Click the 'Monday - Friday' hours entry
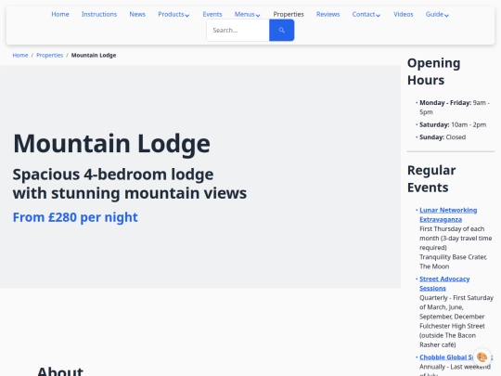 pyautogui.click(x=455, y=108)
